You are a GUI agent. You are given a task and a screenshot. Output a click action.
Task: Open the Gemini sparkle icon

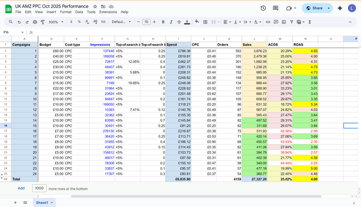[340, 8]
